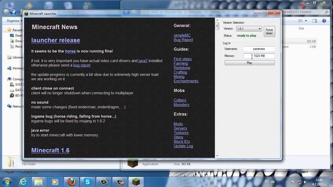
Task: Open the Mining guide link
Action: tap(179, 77)
